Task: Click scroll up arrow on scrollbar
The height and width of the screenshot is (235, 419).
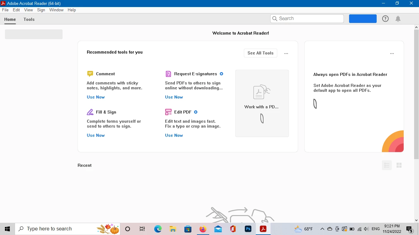Action: pos(416,27)
